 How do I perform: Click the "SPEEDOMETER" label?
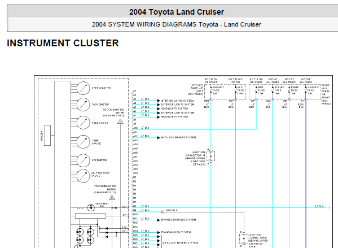pyautogui.click(x=101, y=88)
